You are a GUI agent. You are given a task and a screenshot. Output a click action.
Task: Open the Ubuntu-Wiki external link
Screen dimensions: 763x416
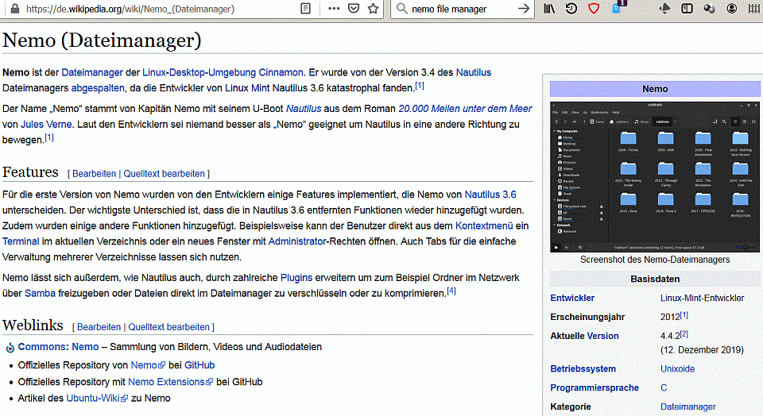click(97, 398)
